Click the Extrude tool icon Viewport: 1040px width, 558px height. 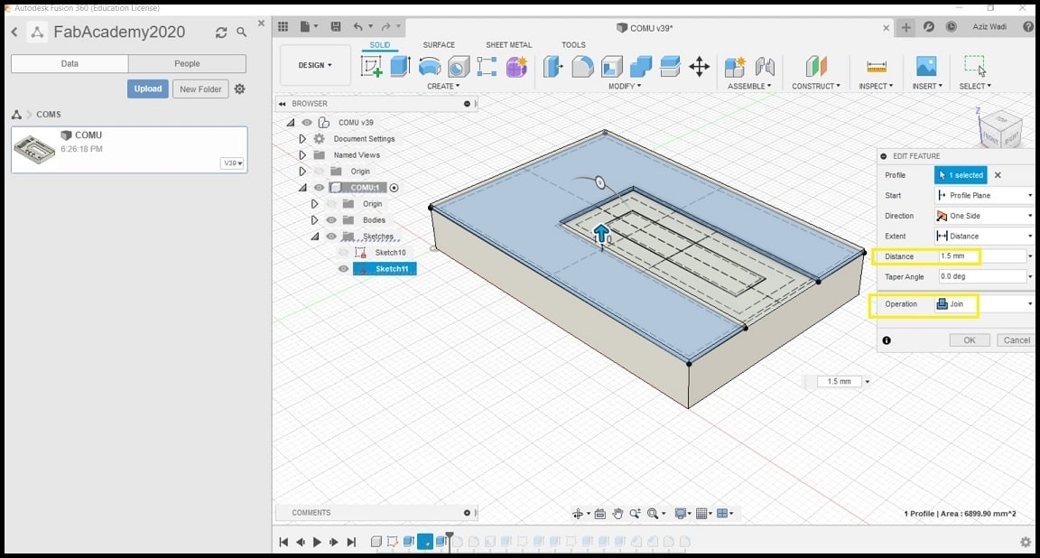point(400,67)
